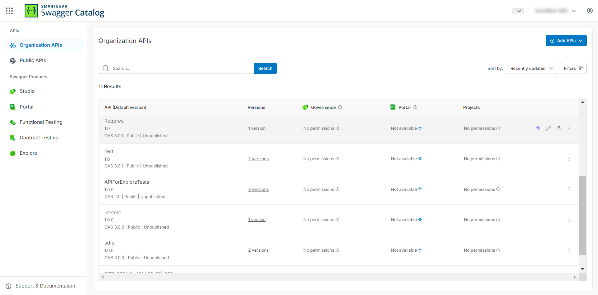This screenshot has height=295, width=598.
Task: Open the 3 versions link for APIForExploreTests
Action: 258,189
